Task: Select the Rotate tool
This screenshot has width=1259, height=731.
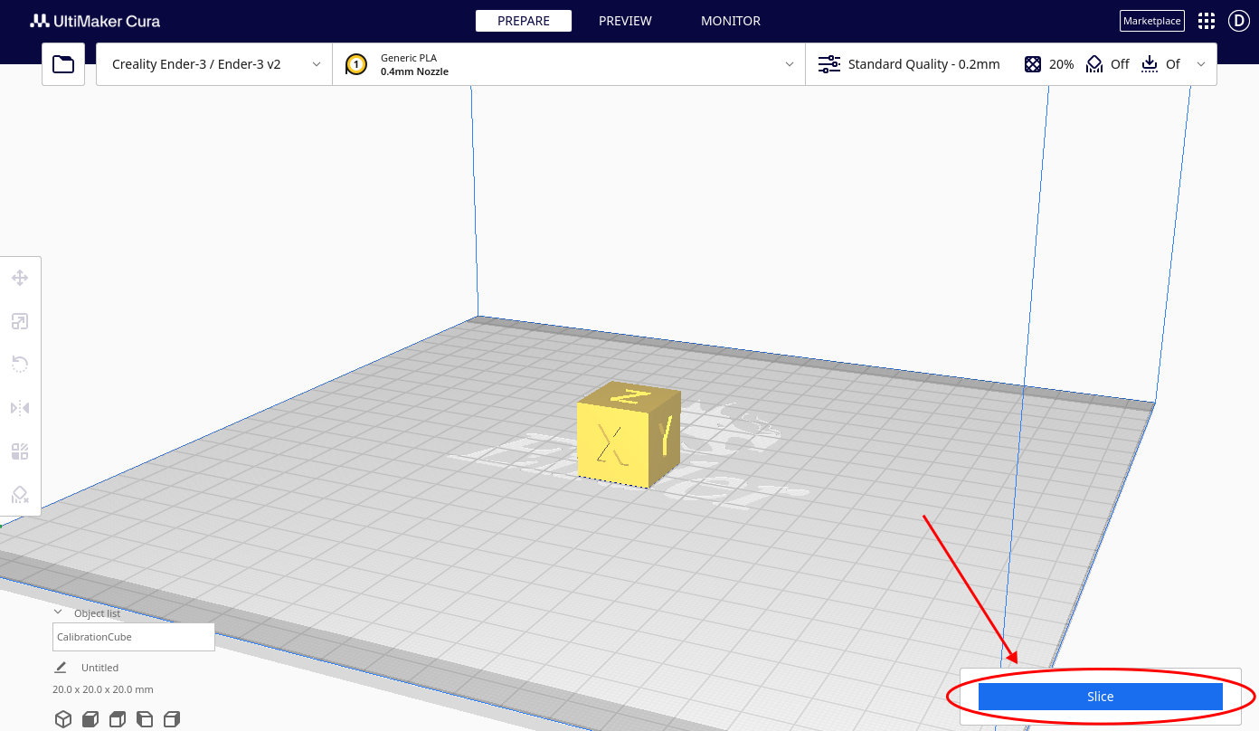Action: [x=20, y=365]
